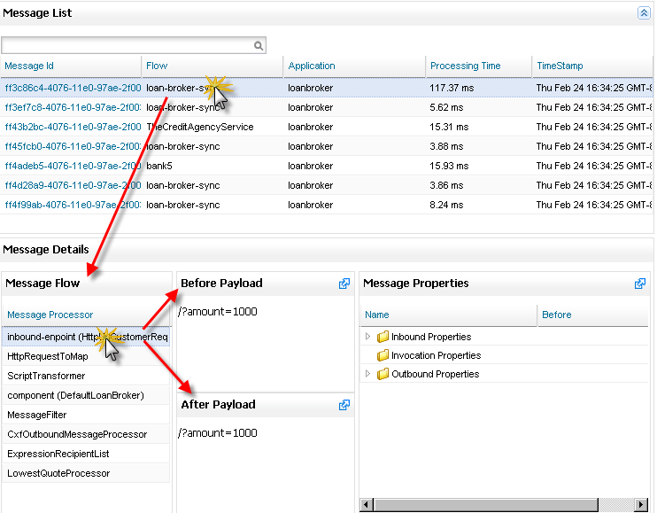Pop out the Before Payload panel
The height and width of the screenshot is (513, 657).
click(344, 284)
